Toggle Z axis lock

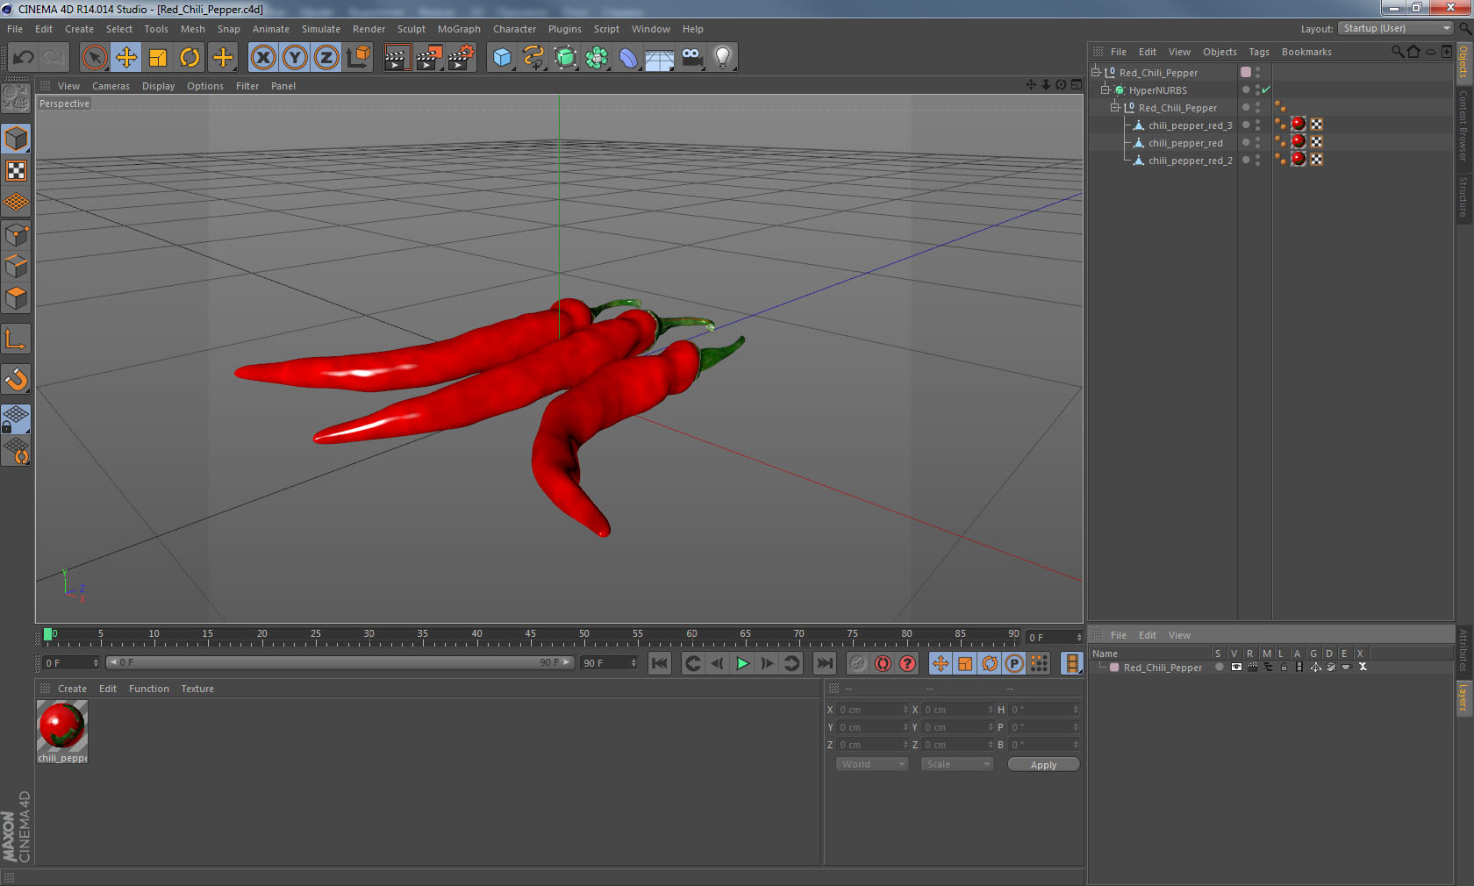pyautogui.click(x=326, y=58)
